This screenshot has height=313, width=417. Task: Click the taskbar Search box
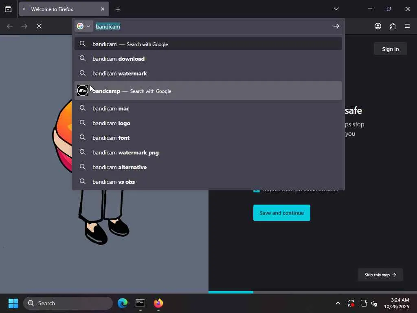pos(68,303)
